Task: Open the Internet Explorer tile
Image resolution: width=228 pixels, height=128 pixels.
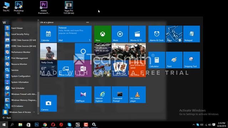Action: [x=103, y=95]
